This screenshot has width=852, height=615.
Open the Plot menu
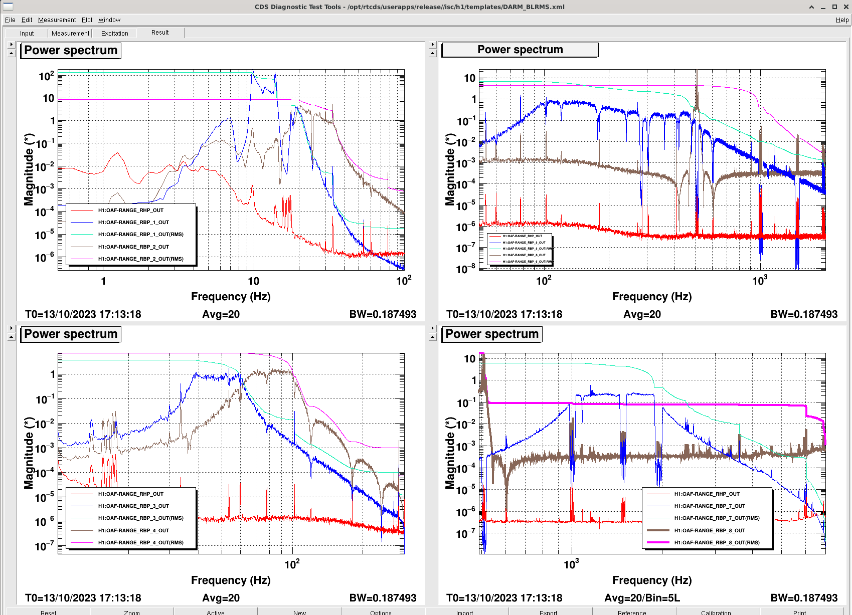[87, 20]
